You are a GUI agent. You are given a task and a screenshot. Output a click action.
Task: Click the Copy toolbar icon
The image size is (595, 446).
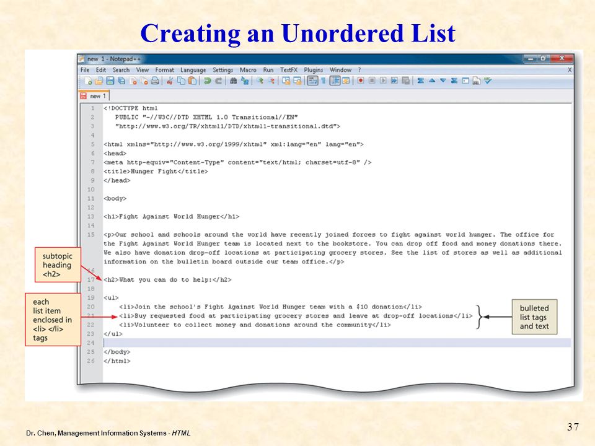[181, 81]
